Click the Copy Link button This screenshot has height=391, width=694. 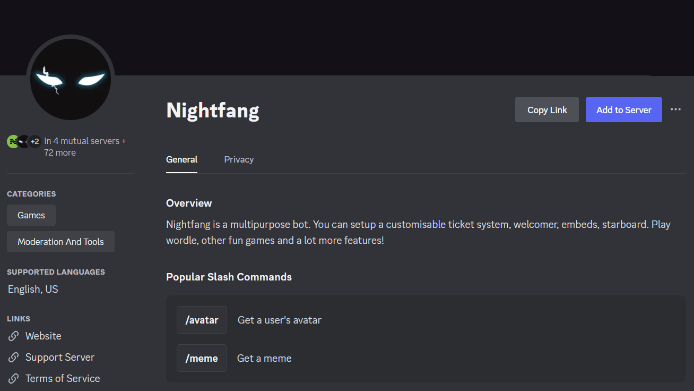click(546, 109)
